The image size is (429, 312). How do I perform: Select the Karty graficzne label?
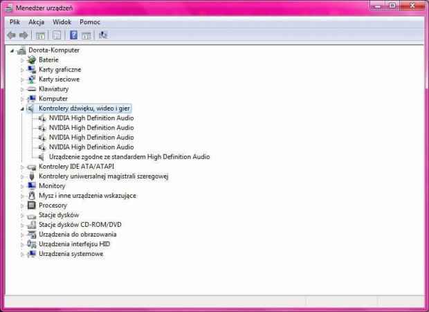60,70
